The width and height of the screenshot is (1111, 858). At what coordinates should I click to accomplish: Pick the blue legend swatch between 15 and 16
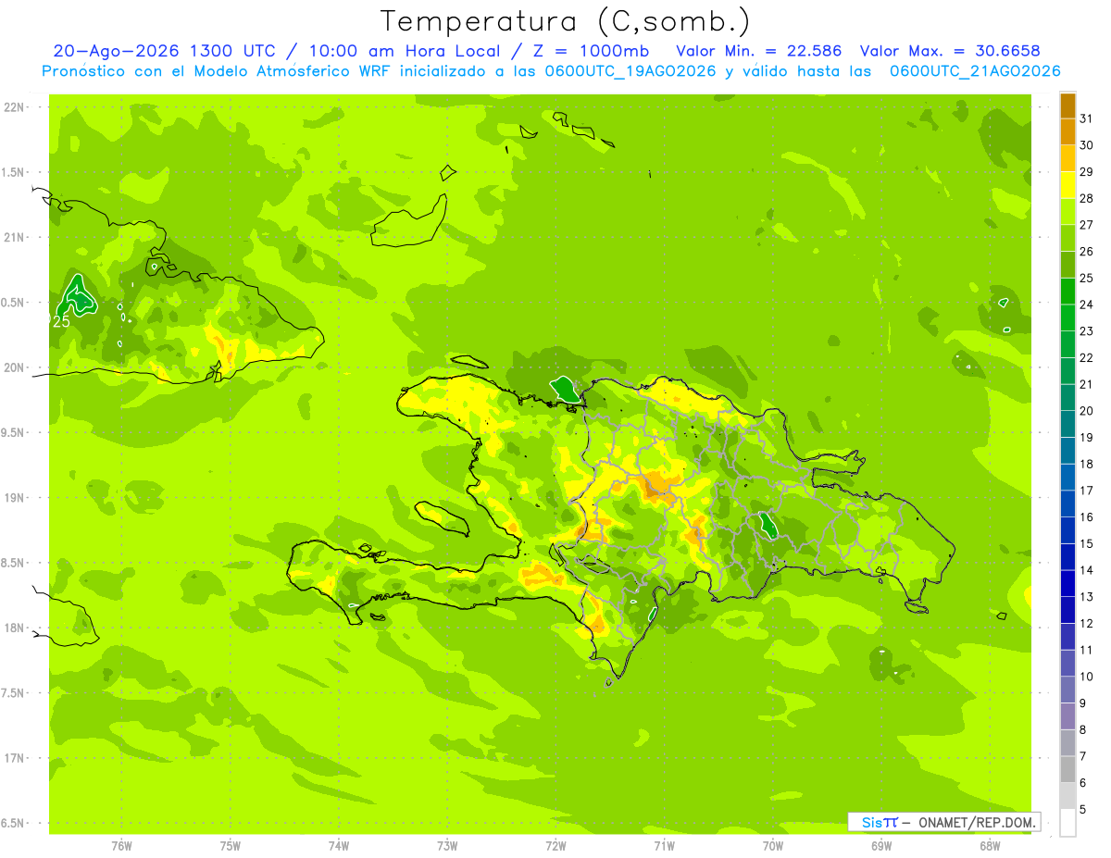(x=1067, y=529)
